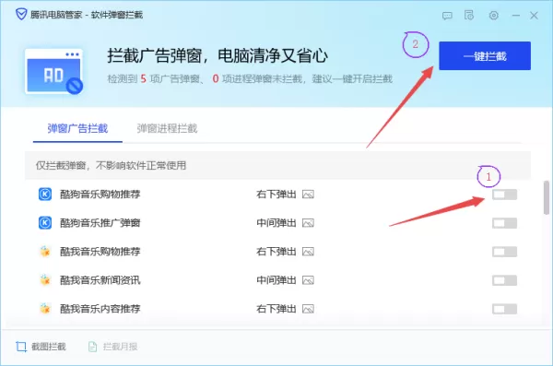The width and height of the screenshot is (553, 366).
Task: Click window title 腾讯电脑管家 - 软件弹窗拦截
Action: pyautogui.click(x=87, y=15)
